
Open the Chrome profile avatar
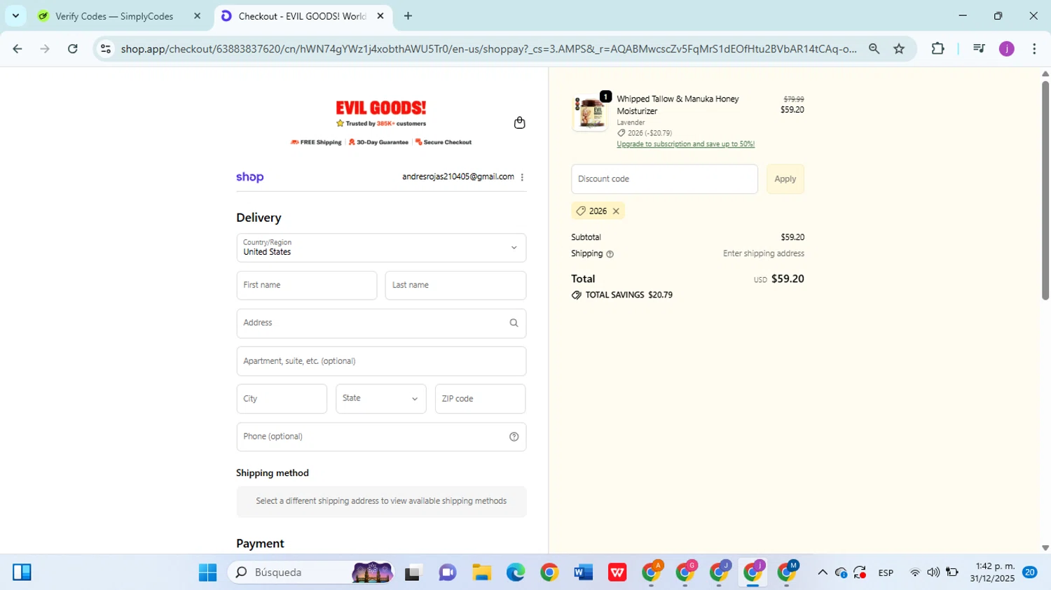tap(1007, 48)
